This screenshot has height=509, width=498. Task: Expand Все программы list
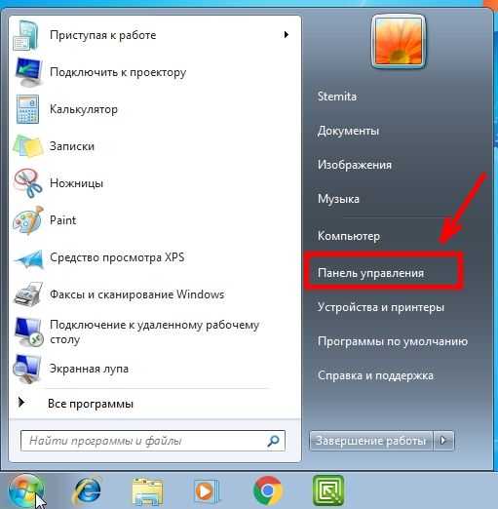[x=90, y=404]
